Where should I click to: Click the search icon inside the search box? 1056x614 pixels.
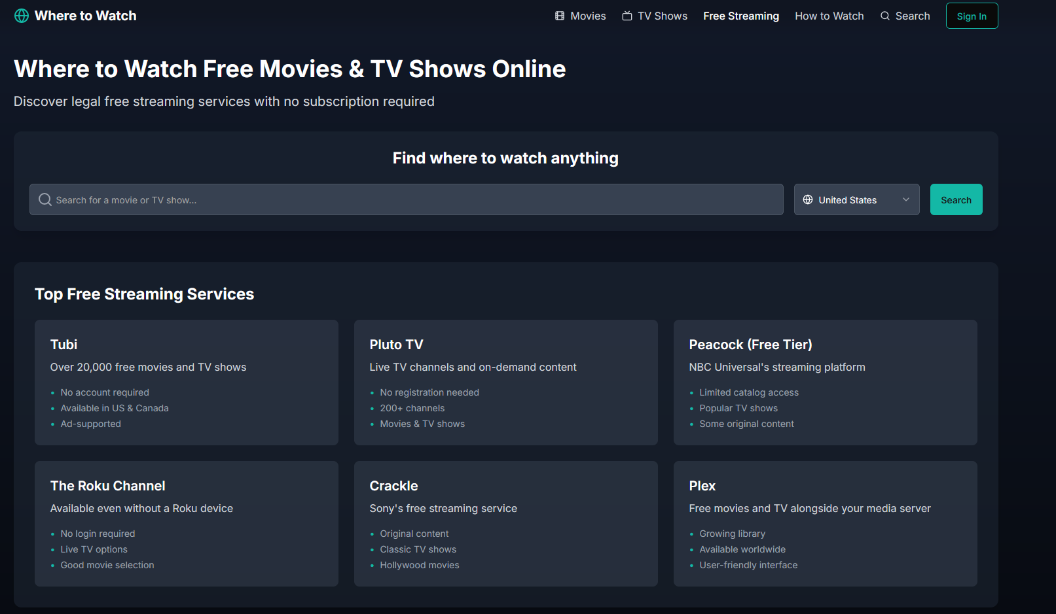(45, 199)
